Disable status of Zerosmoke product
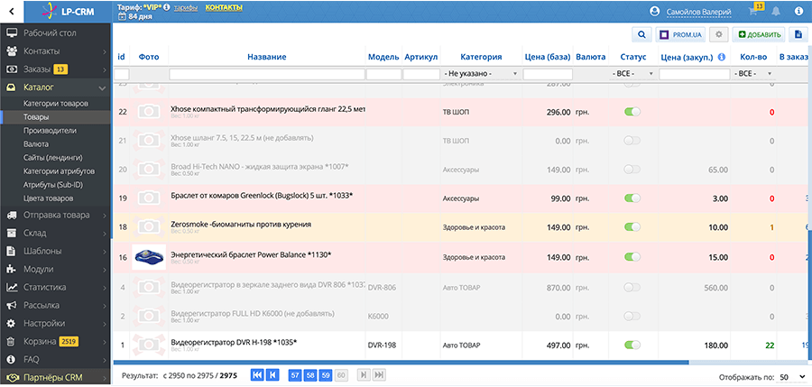The image size is (812, 387). tap(632, 226)
